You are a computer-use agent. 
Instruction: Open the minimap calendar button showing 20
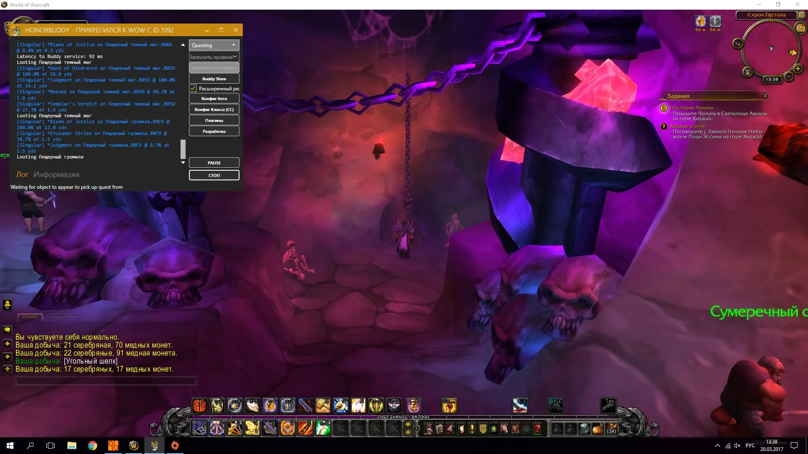pos(800,28)
